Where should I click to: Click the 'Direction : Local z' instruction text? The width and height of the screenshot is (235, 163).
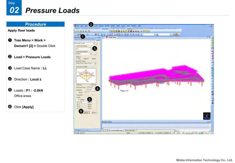28,79
